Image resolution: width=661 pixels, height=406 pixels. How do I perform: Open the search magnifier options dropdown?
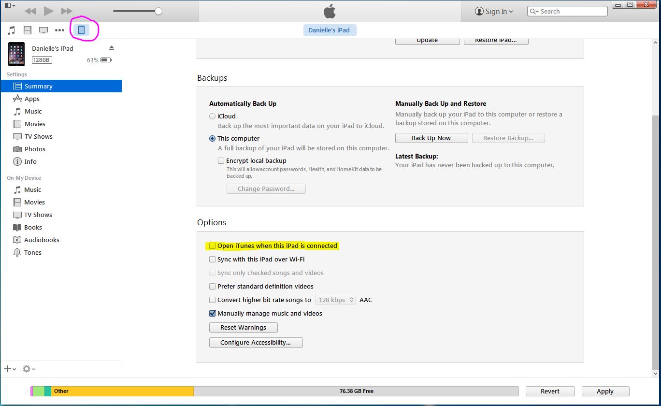click(x=534, y=11)
